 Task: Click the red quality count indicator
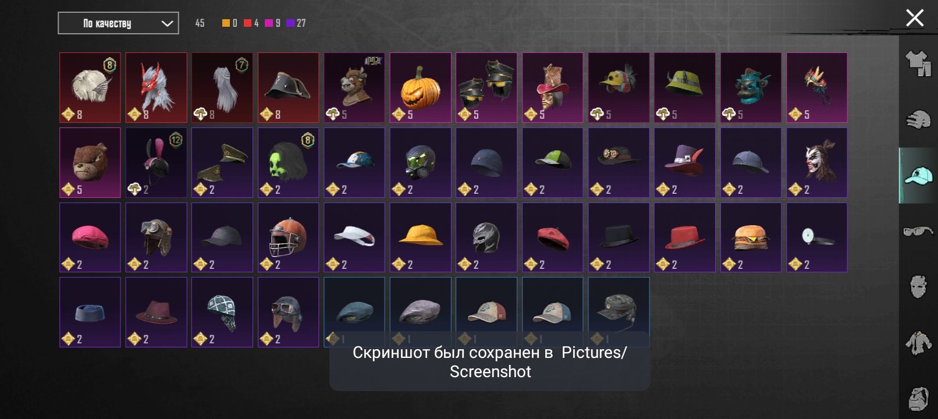(x=251, y=23)
